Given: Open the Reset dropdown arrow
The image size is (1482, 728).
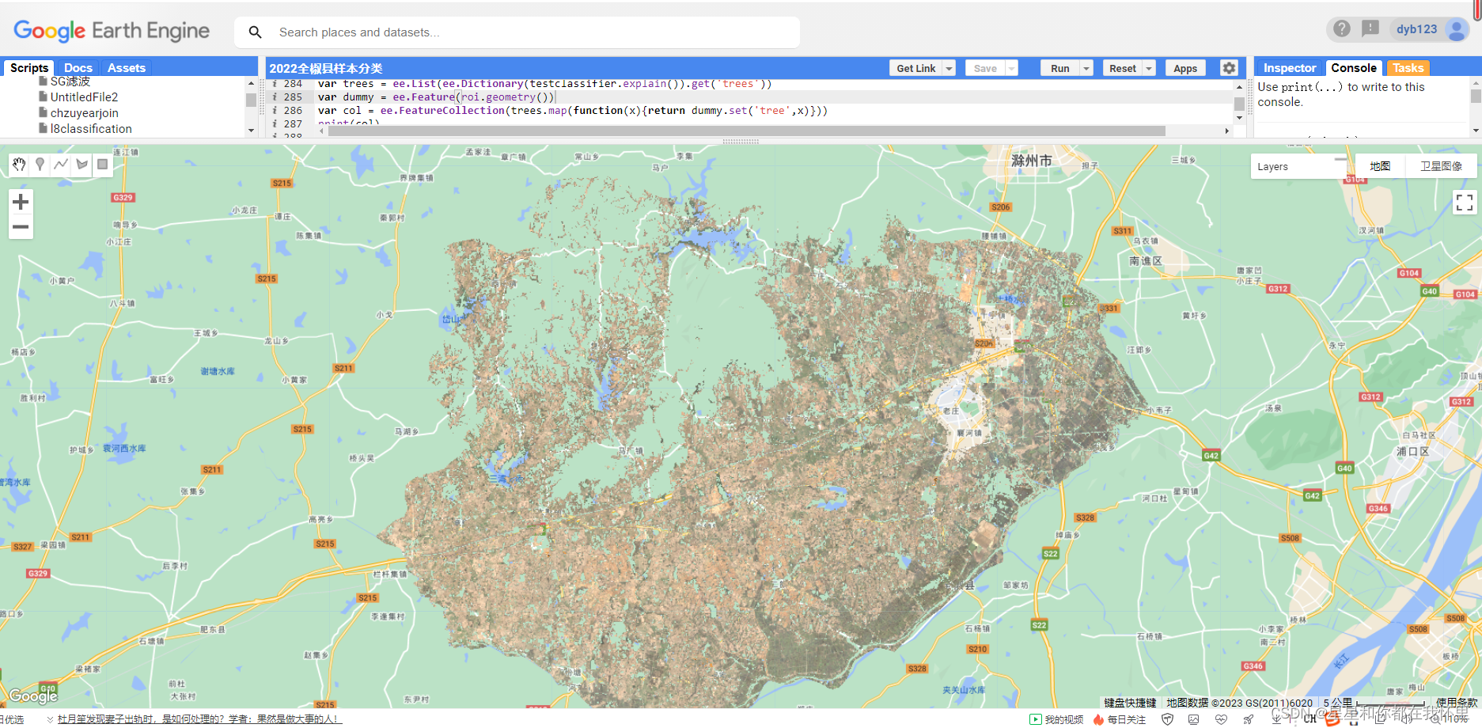Looking at the screenshot, I should click(1150, 69).
